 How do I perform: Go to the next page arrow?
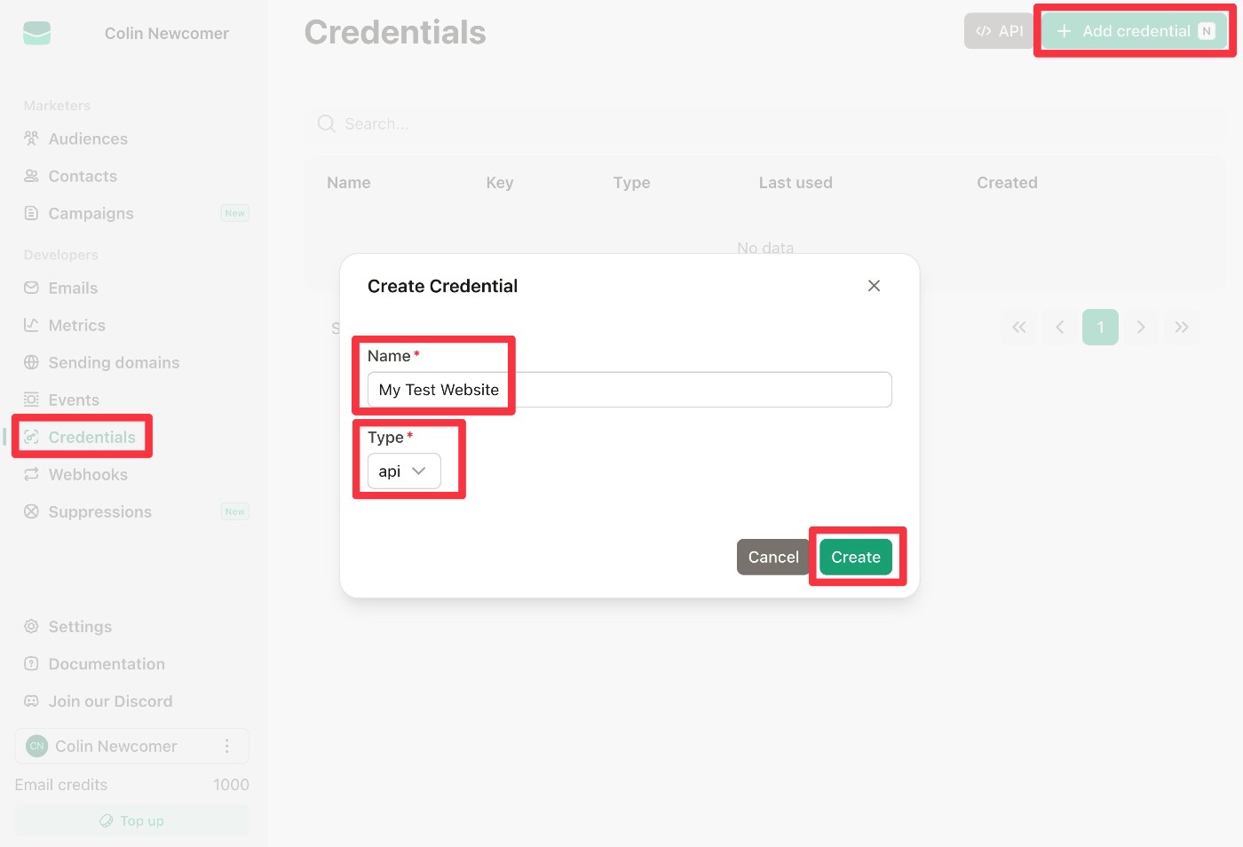pyautogui.click(x=1141, y=328)
